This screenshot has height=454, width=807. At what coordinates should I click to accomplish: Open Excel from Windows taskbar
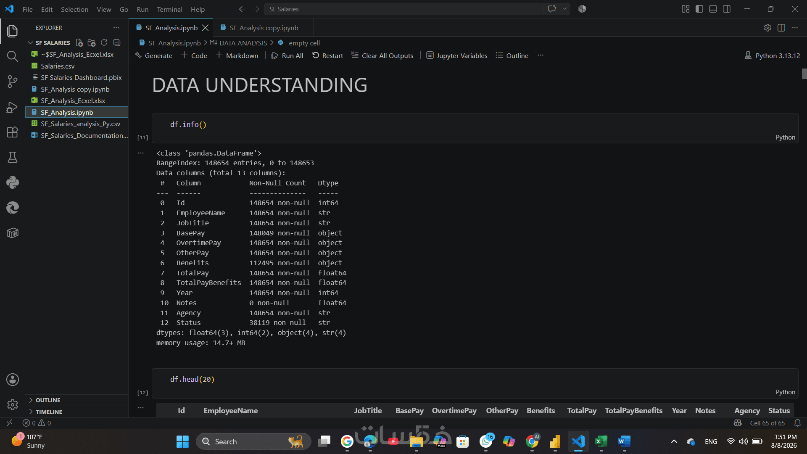pos(601,441)
